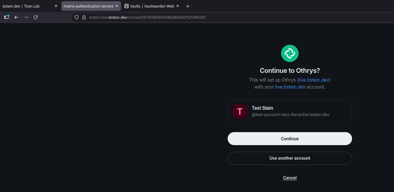Close the Titan Lab tab
Viewport: 394px width, 192px height.
coord(56,6)
